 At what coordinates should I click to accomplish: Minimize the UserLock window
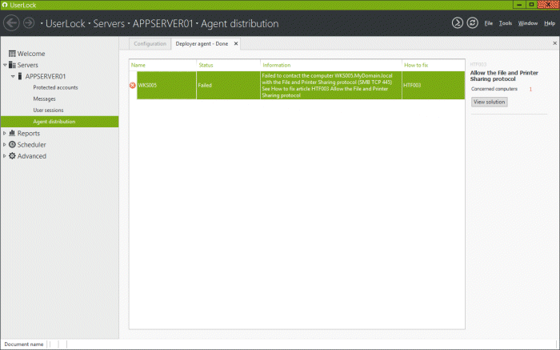coord(519,5)
